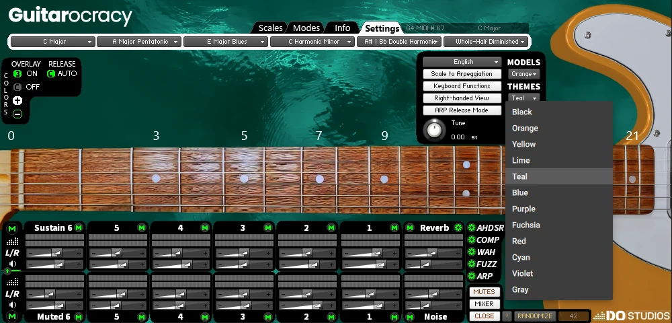Click the plus icon under COLORS
The width and height of the screenshot is (672, 323).
coord(17,101)
